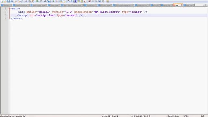This screenshot has height=117, width=208.
Task: Click the "server" type value
Action: pyautogui.click(x=71, y=15)
